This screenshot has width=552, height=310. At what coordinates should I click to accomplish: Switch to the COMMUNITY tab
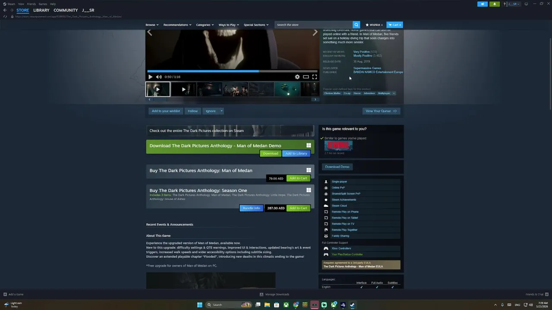[66, 10]
